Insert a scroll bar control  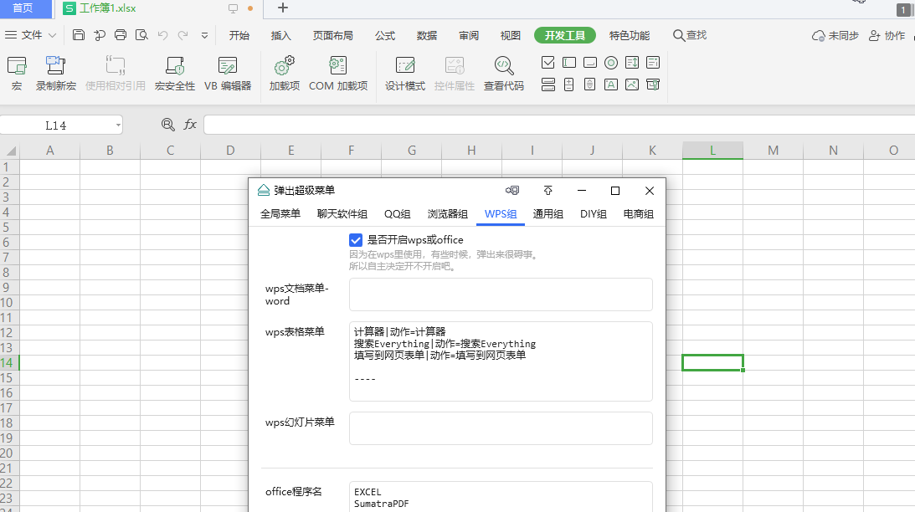(x=590, y=84)
